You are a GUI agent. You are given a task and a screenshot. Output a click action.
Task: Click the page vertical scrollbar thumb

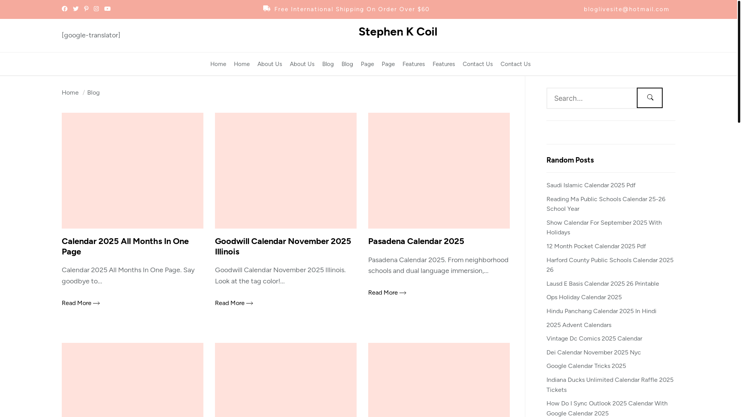tap(739, 62)
